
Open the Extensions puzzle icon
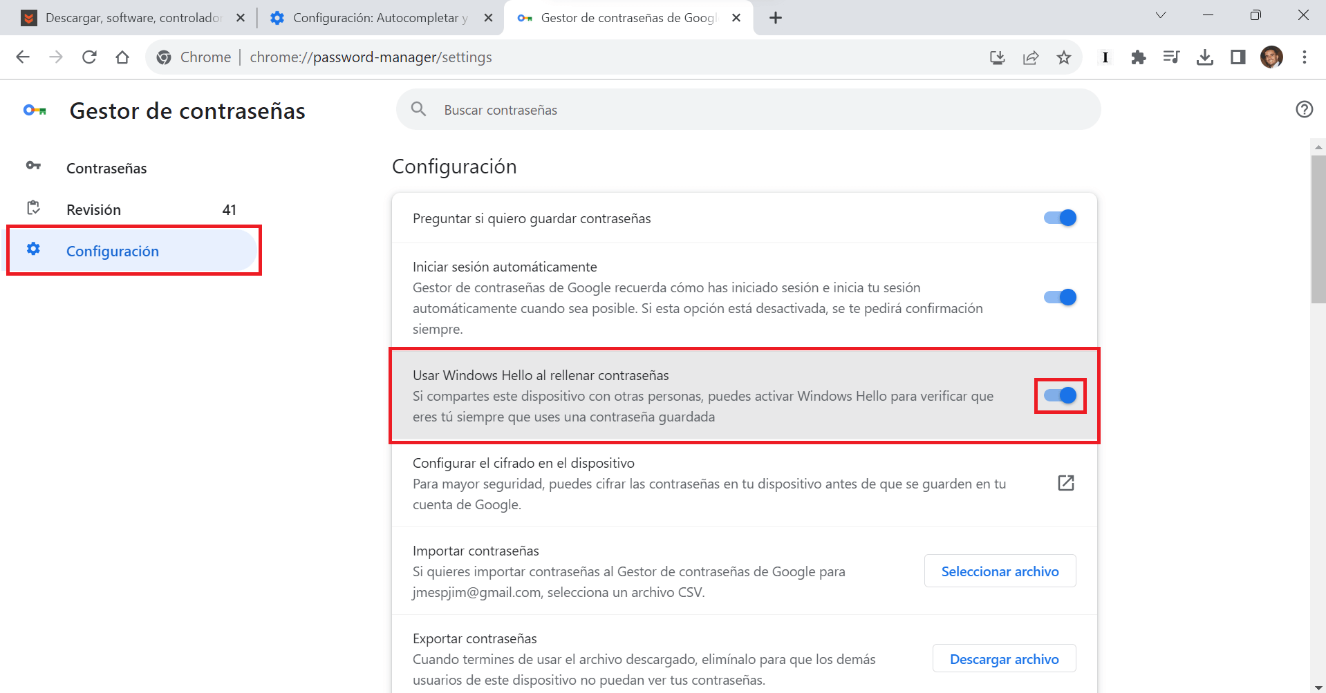(1139, 57)
